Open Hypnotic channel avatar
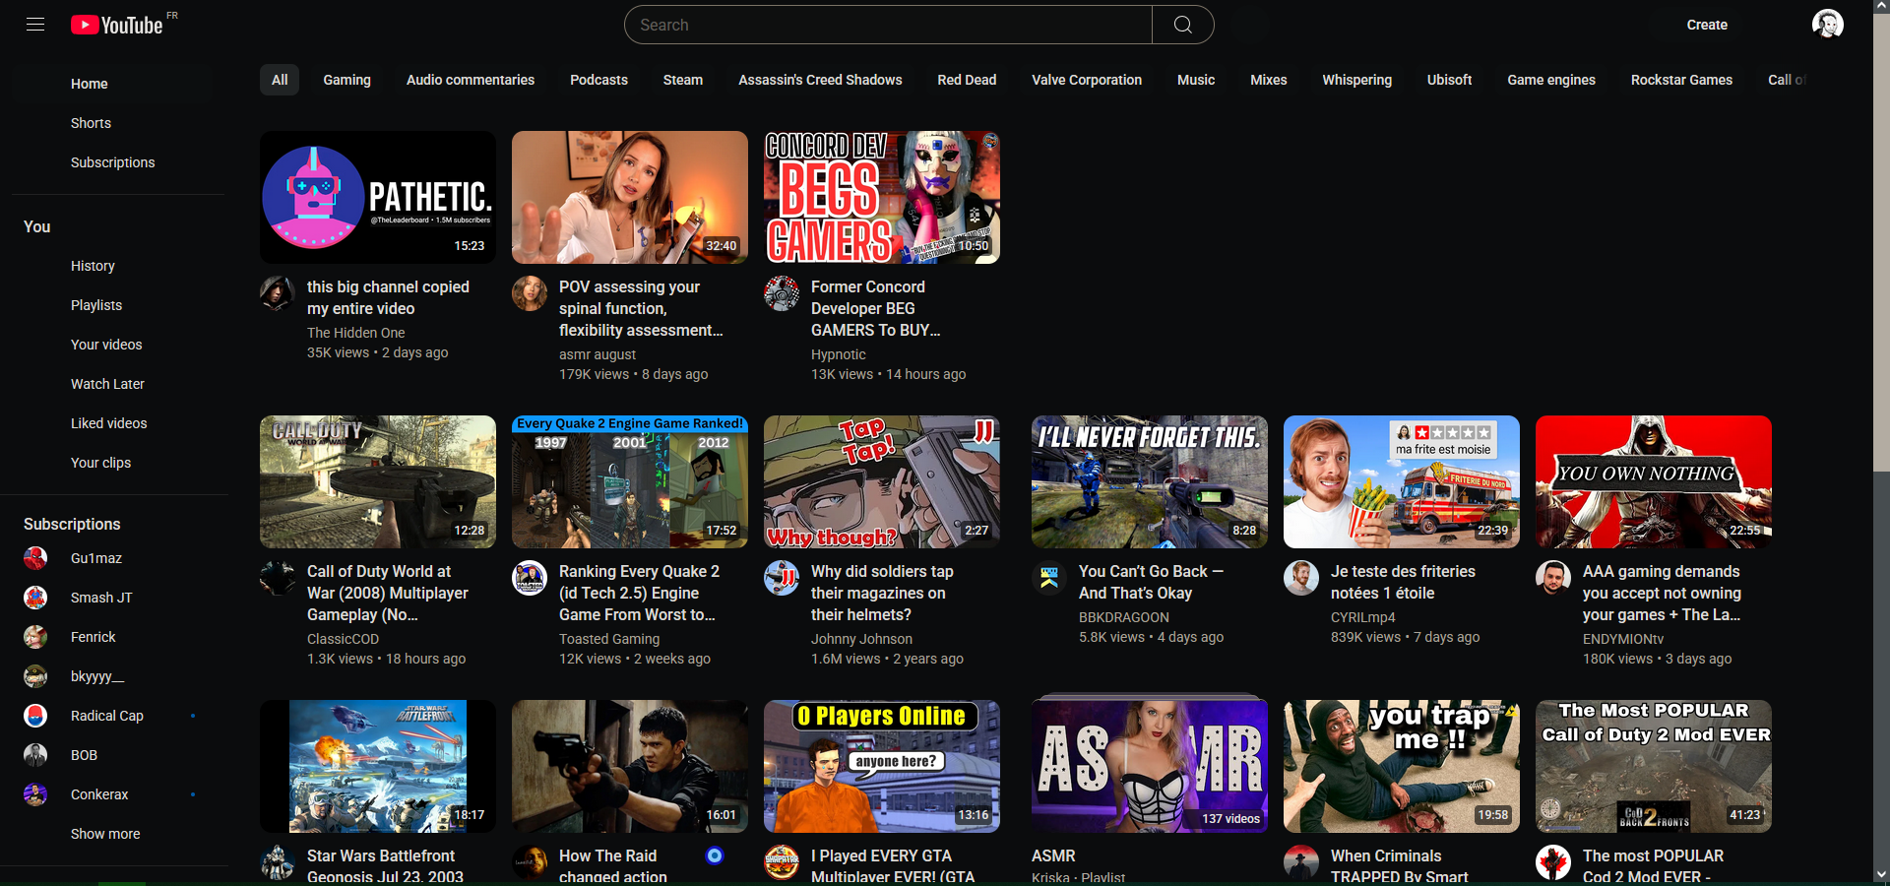The height and width of the screenshot is (886, 1890). [782, 293]
